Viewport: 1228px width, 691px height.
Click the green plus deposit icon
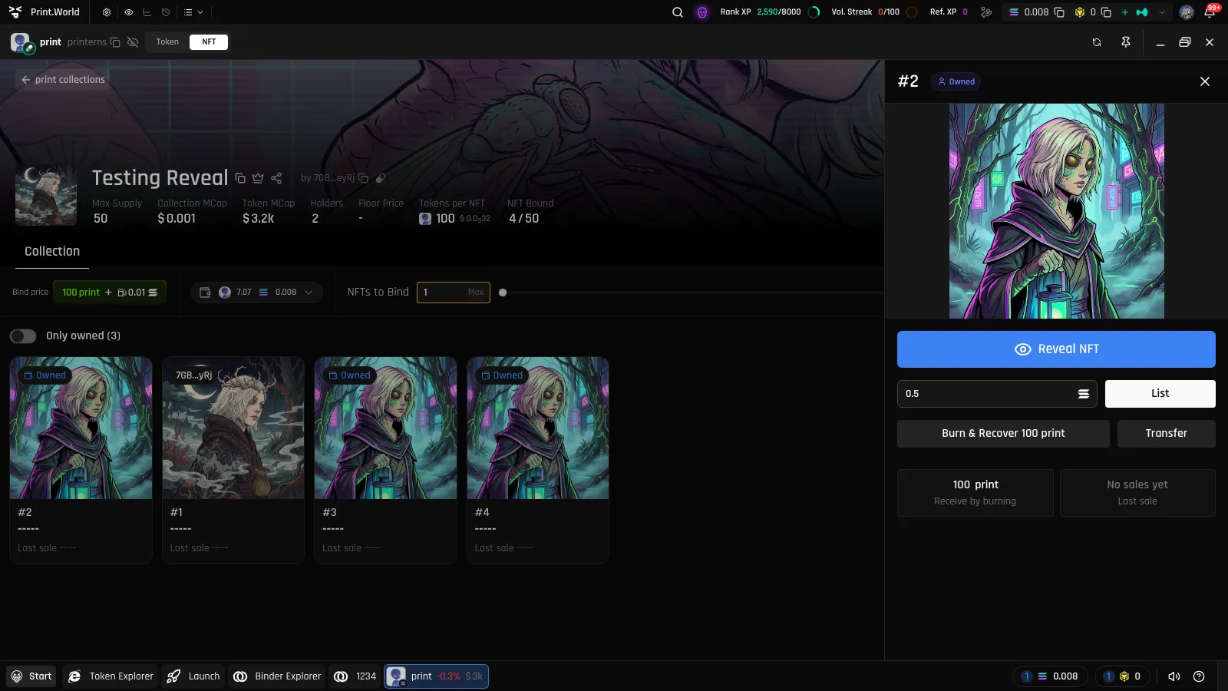pos(1124,12)
